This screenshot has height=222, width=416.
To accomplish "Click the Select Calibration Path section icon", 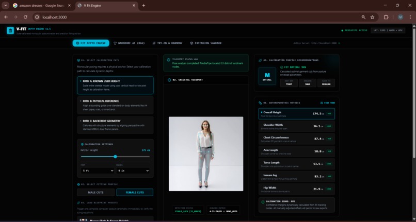I will click(78, 60).
